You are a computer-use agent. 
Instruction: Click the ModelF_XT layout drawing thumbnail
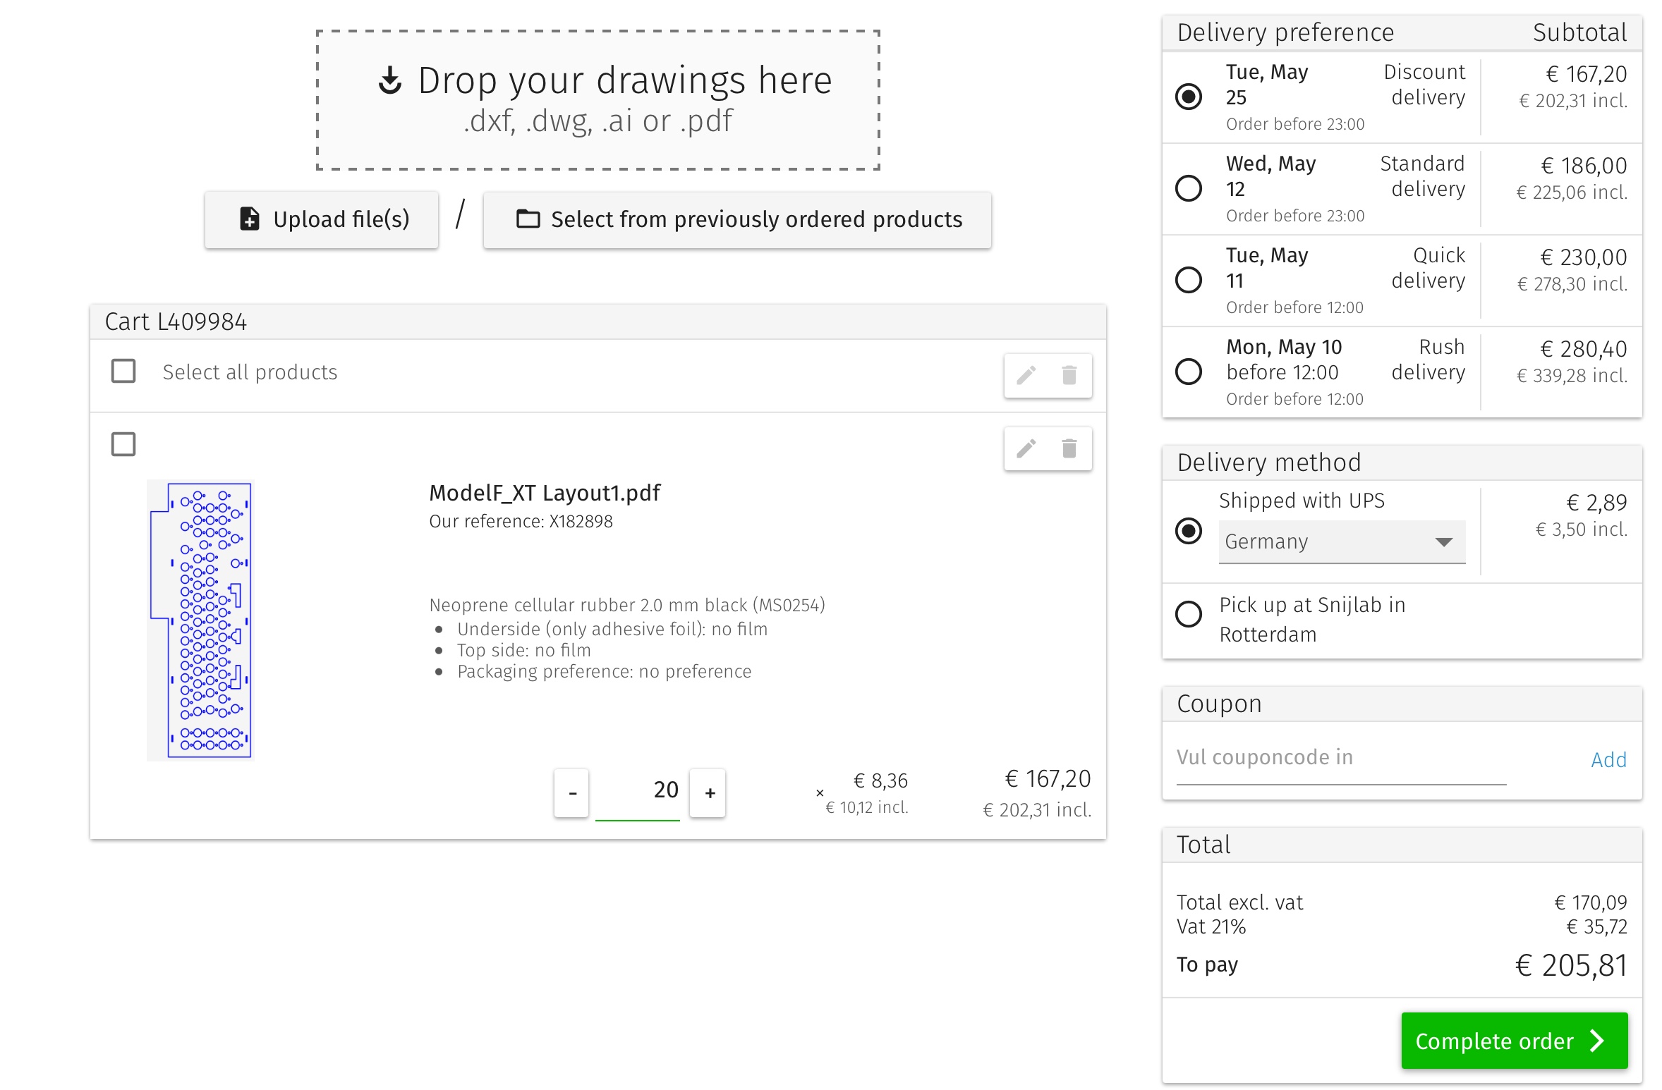(x=201, y=620)
